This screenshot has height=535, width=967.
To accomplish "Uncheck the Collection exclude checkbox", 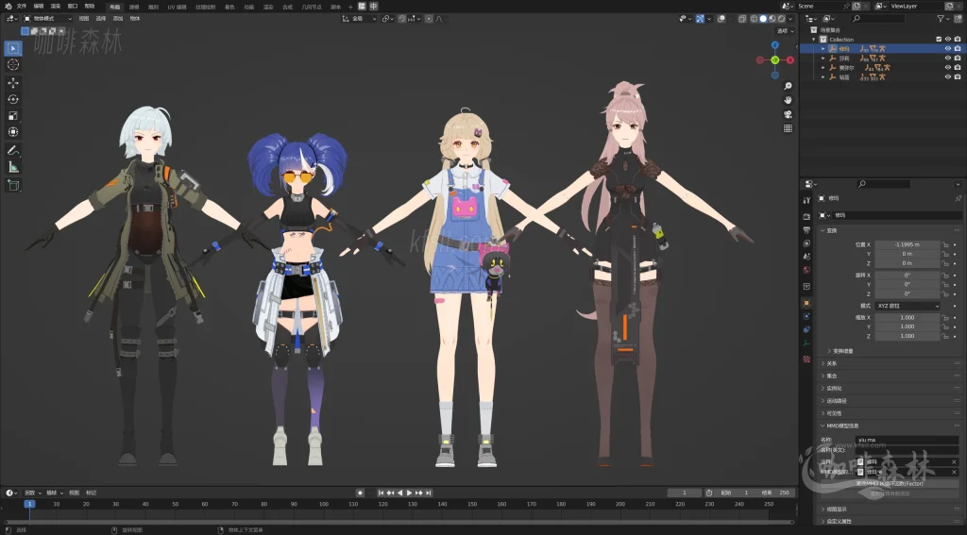I will (x=940, y=40).
